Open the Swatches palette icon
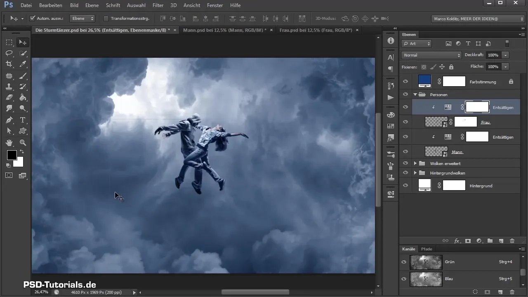528x297 pixels. (391, 126)
